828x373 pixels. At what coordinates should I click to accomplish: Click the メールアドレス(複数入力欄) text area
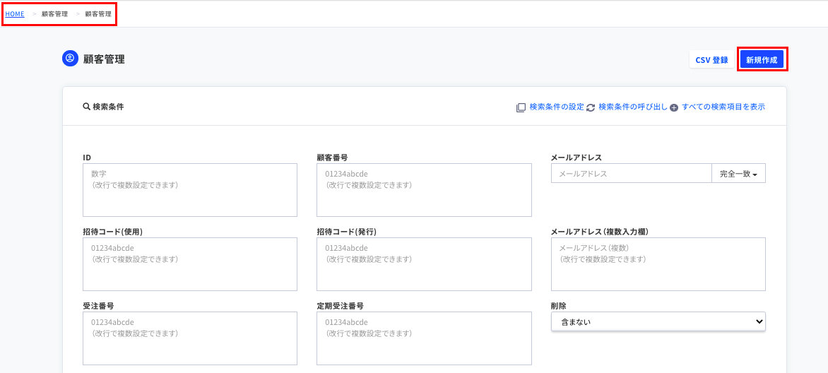tap(658, 264)
